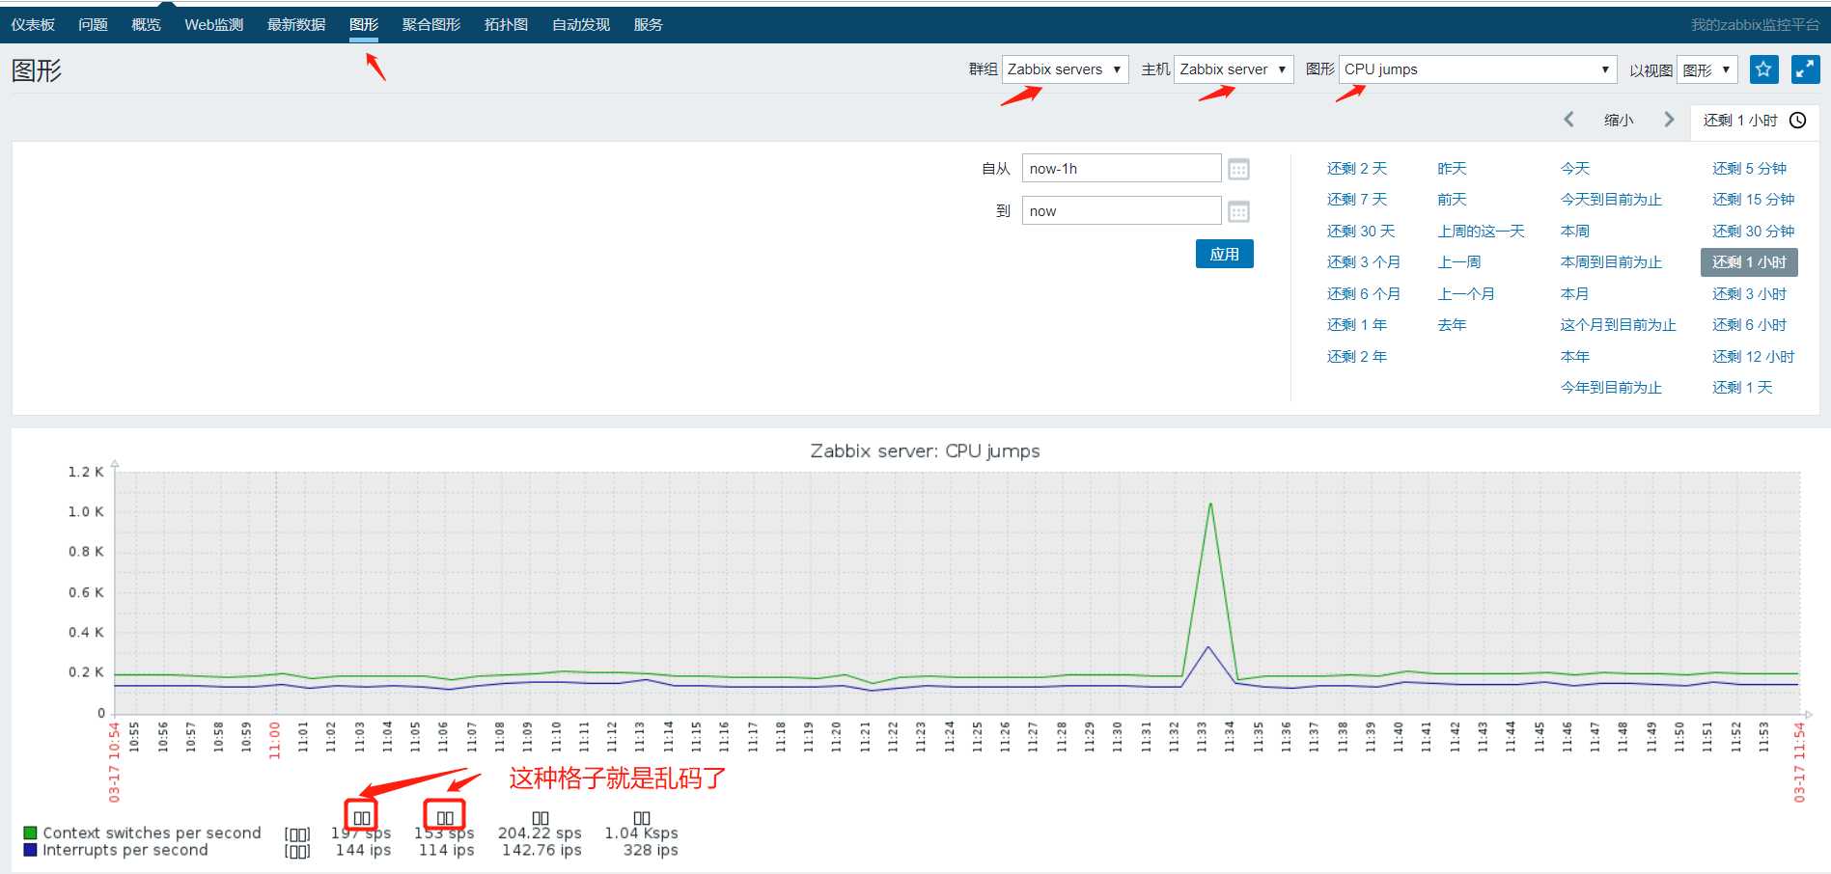Open 主机 Zabbix server dropdown
The width and height of the screenshot is (1831, 874).
tap(1234, 69)
